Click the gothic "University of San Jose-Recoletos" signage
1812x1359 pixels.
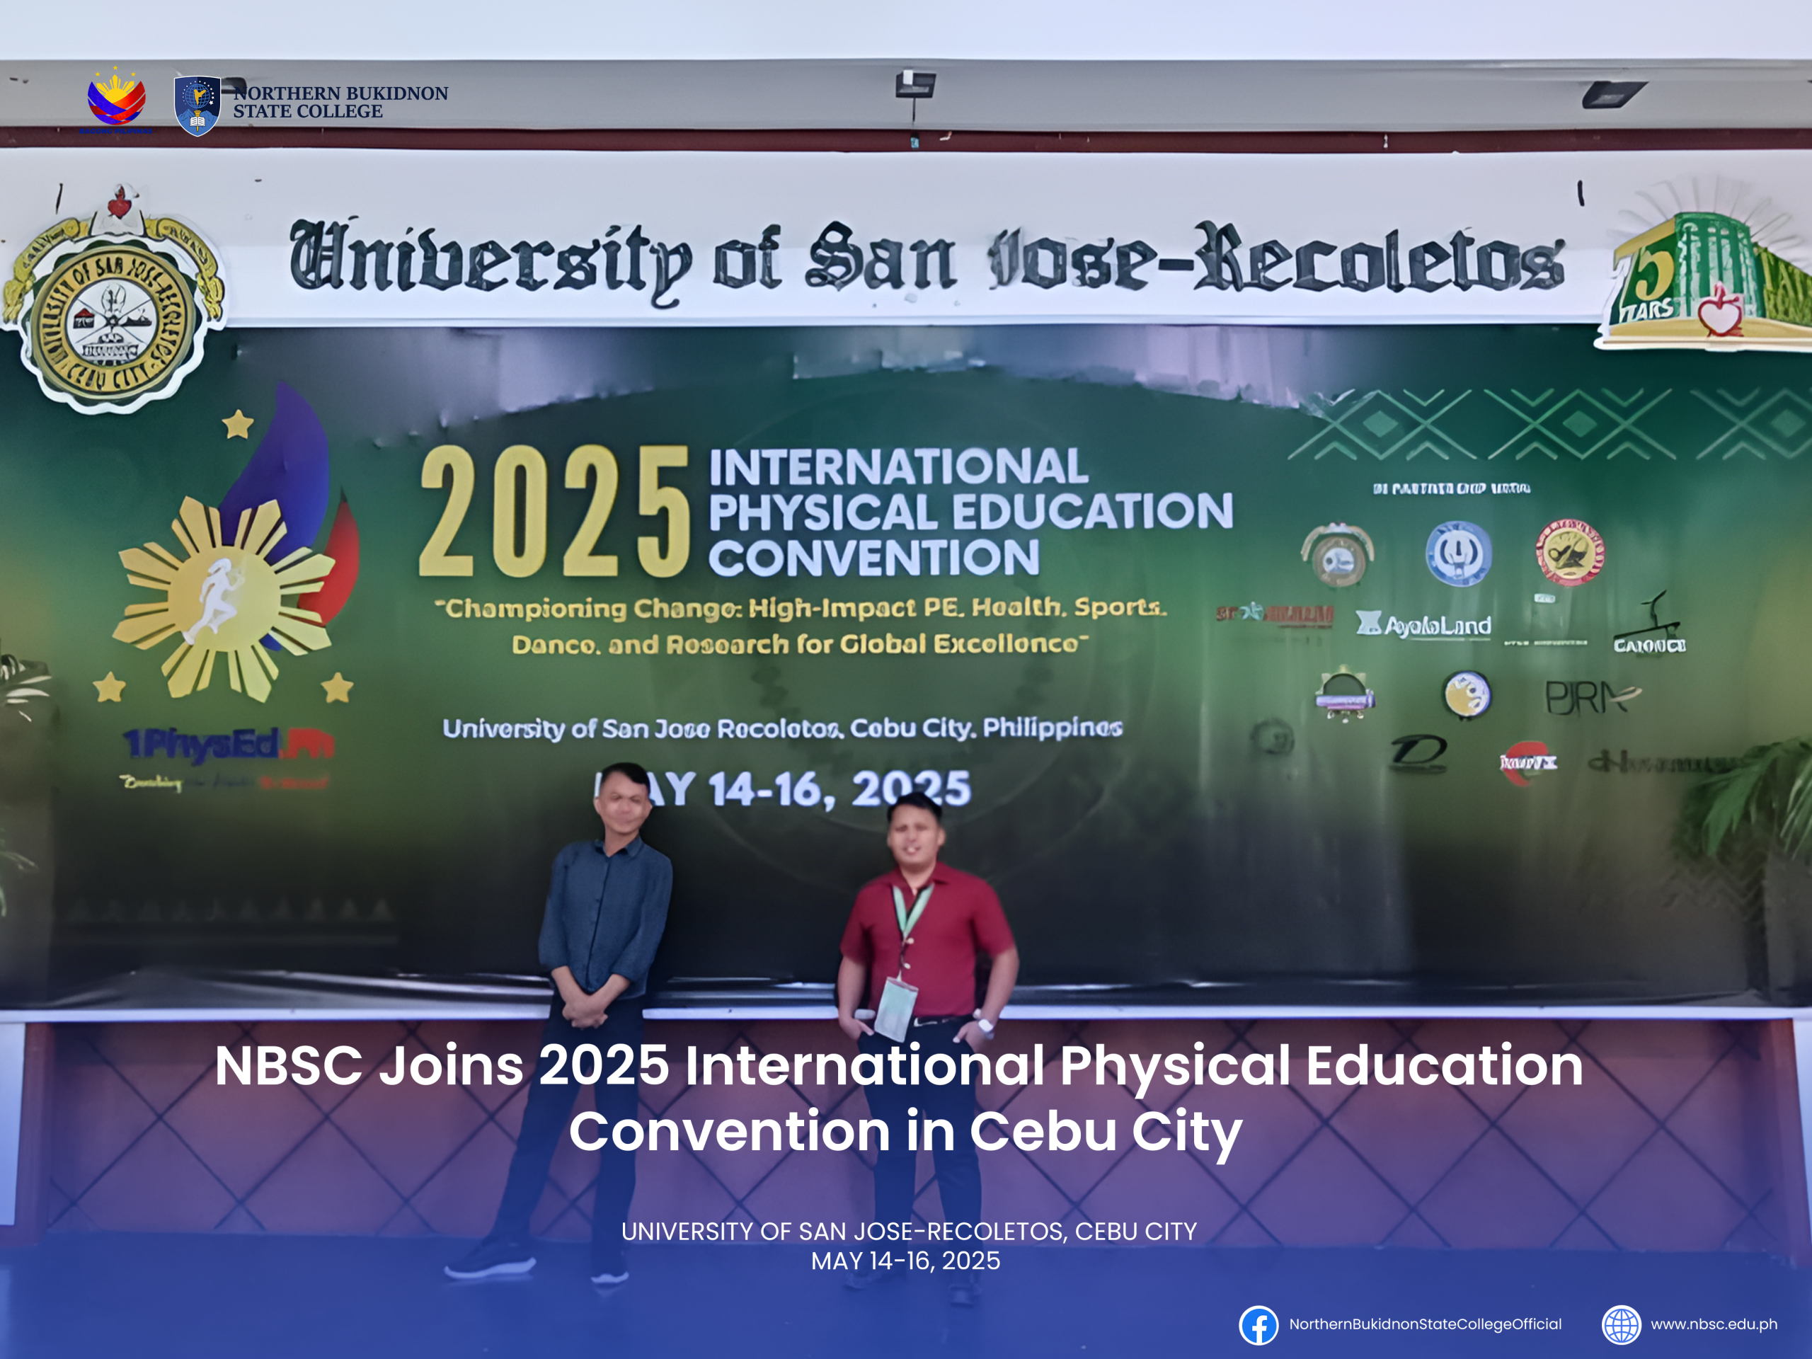(x=927, y=262)
